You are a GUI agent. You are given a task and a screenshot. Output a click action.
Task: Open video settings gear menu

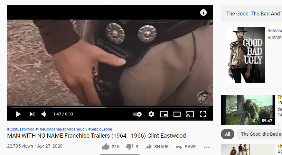[151, 114]
